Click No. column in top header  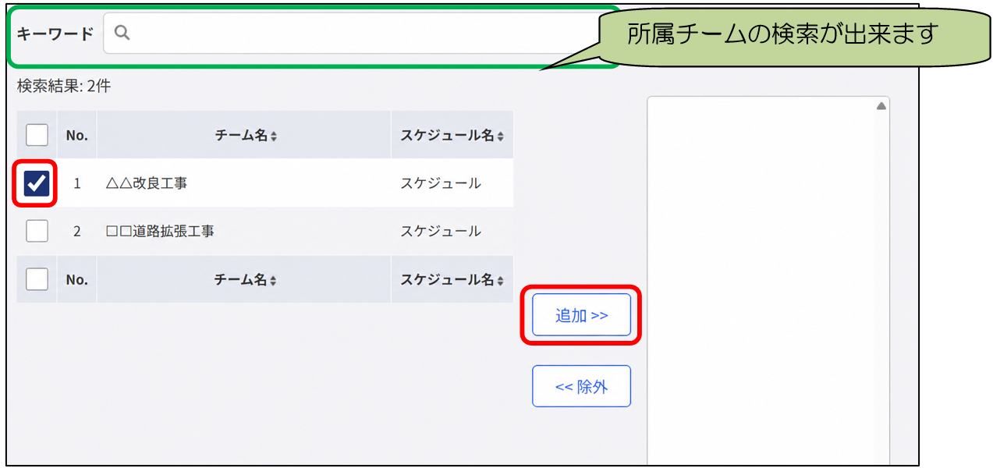(x=76, y=135)
